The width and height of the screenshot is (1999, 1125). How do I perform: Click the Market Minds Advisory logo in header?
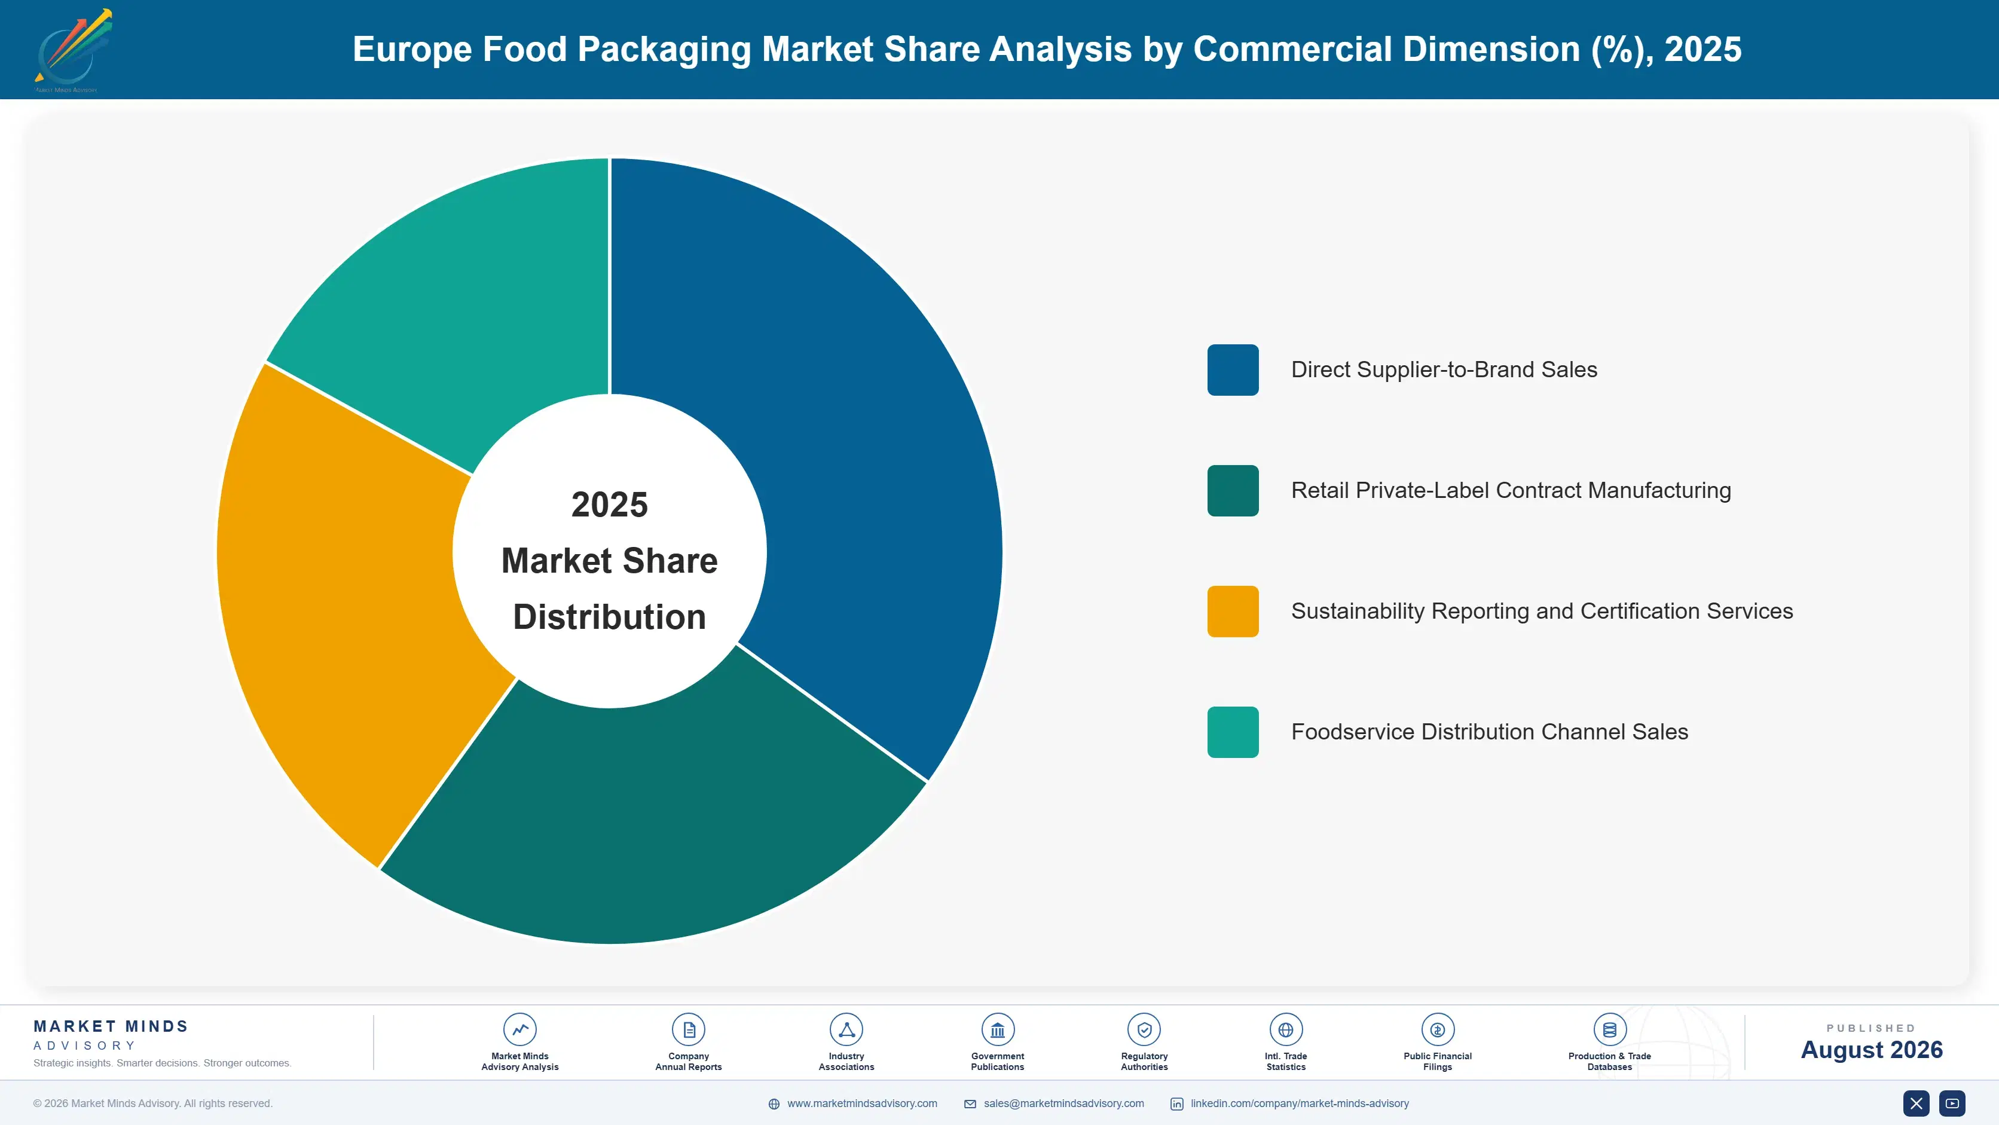click(x=73, y=50)
